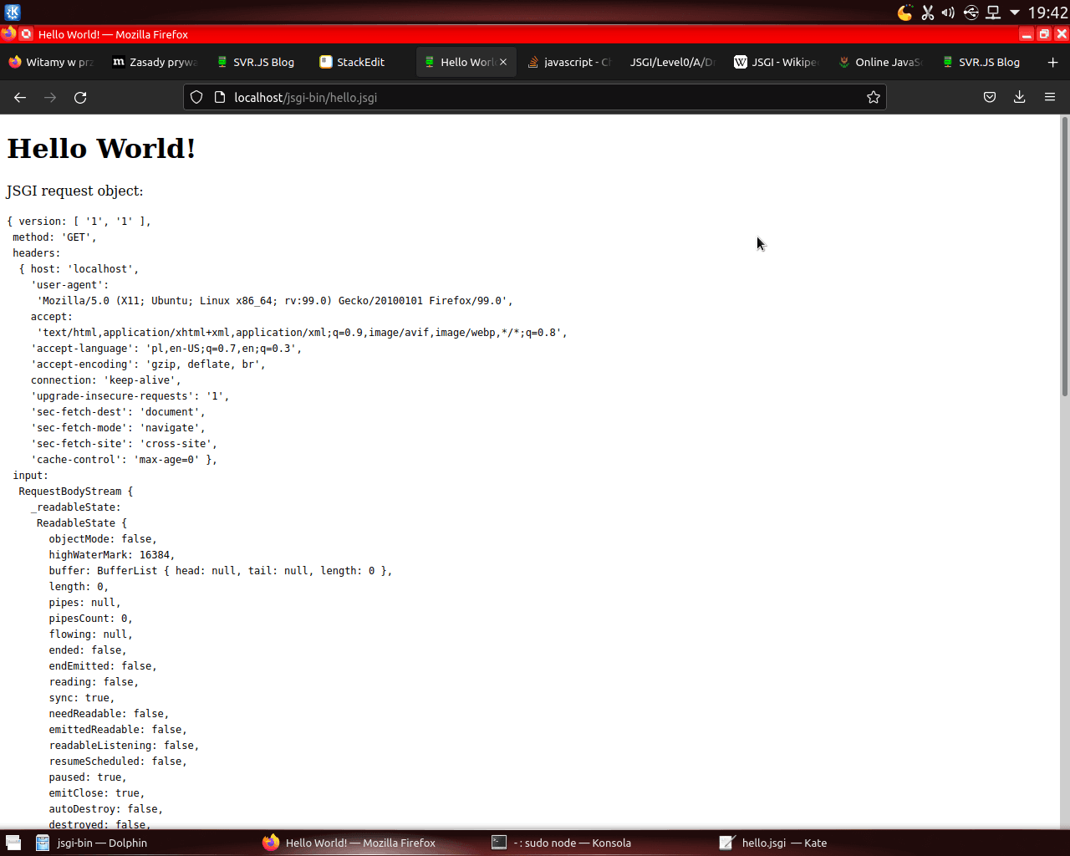Go forward one page in Firefox
Image resolution: width=1070 pixels, height=856 pixels.
click(50, 98)
